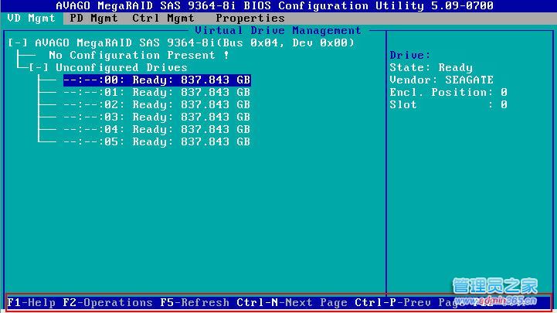The height and width of the screenshot is (313, 557).
Task: Select drive --:--:04 Ready 837.843 GB
Action: 157,129
